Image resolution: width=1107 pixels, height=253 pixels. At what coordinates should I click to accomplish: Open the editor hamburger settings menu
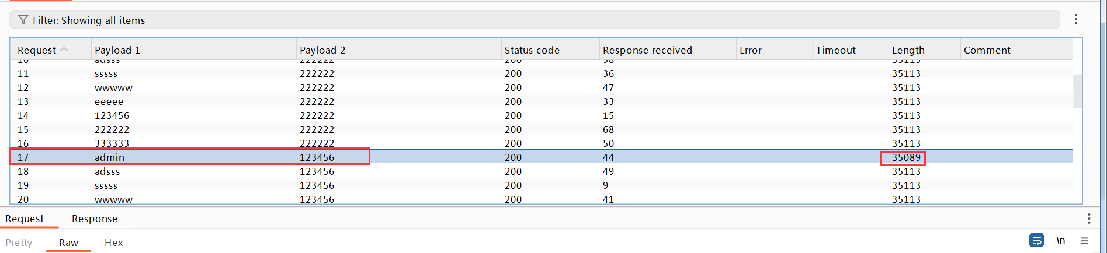point(1084,241)
